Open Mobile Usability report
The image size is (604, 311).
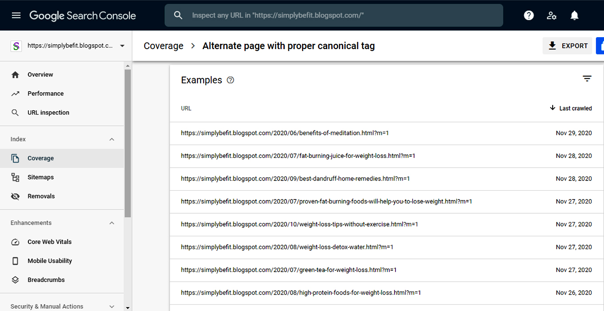coord(62,261)
